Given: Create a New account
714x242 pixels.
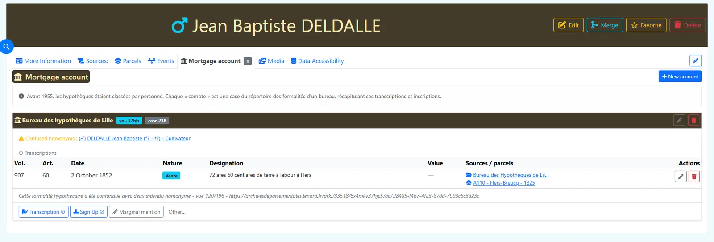Looking at the screenshot, I should tap(680, 77).
